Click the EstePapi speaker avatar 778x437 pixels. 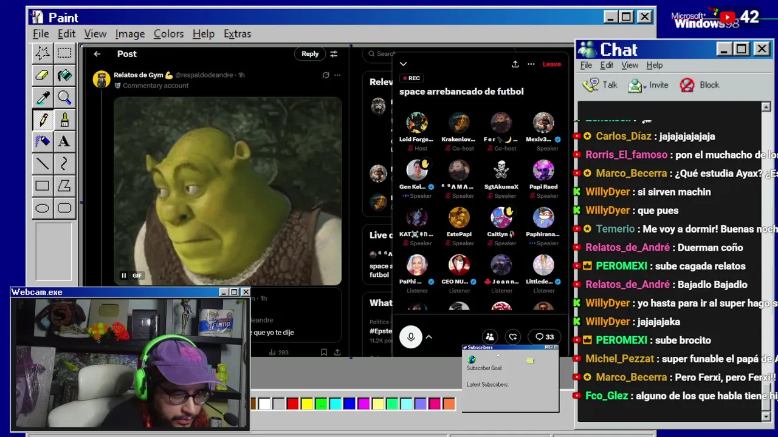(x=459, y=217)
